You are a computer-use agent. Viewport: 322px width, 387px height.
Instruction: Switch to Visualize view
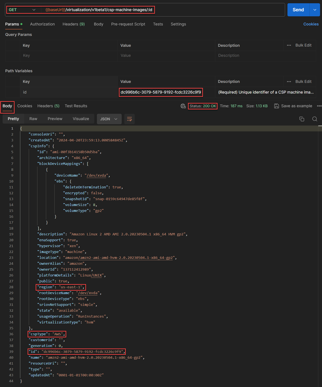(x=81, y=119)
